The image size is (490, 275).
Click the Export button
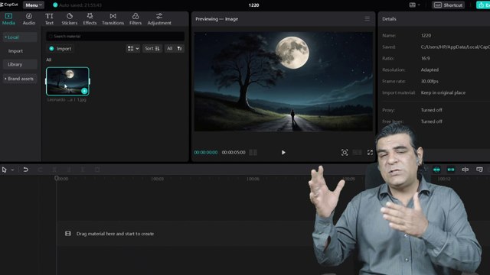[x=483, y=5]
